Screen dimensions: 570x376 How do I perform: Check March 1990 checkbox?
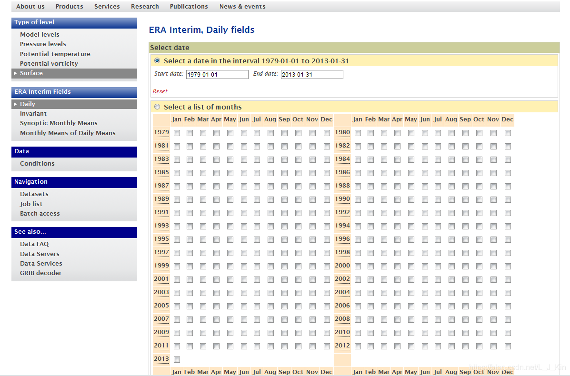point(384,200)
